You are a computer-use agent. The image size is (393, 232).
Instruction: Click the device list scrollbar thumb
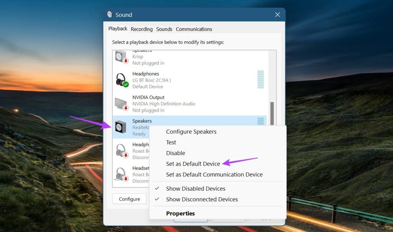point(272,113)
